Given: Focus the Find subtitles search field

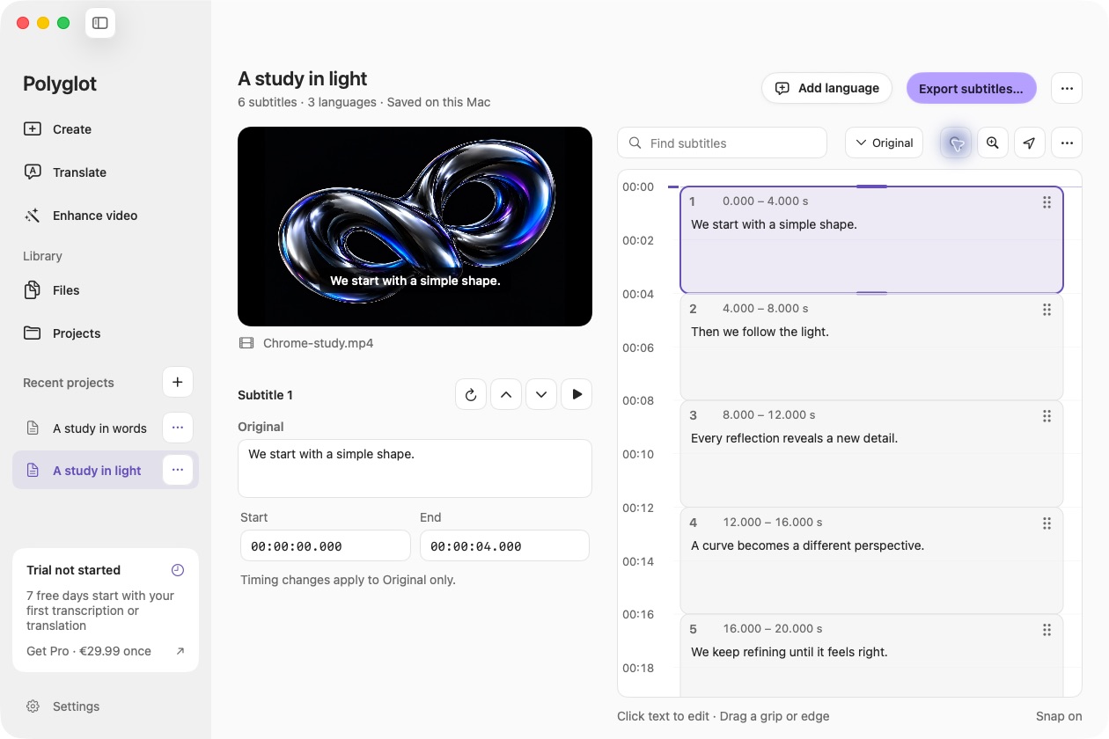Looking at the screenshot, I should (723, 143).
